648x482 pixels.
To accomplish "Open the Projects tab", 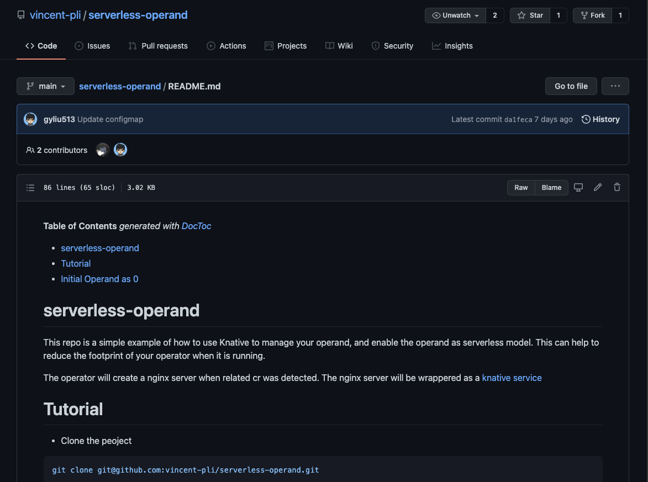I will (x=286, y=46).
